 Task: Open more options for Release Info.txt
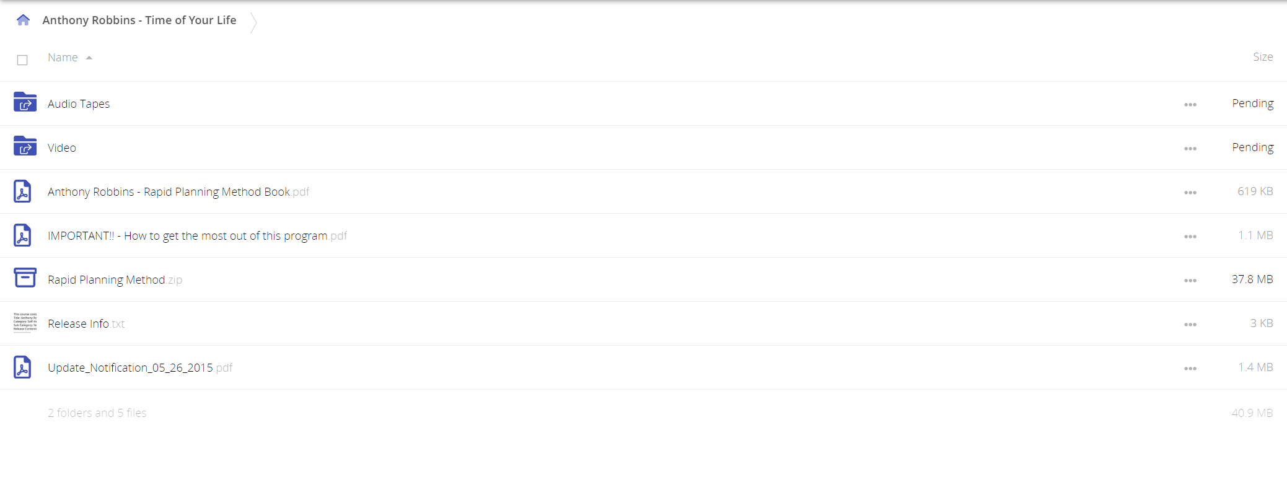tap(1190, 325)
